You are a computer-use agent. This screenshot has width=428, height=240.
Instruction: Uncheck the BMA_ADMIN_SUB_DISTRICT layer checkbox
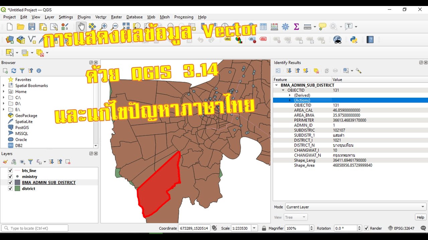point(10,183)
